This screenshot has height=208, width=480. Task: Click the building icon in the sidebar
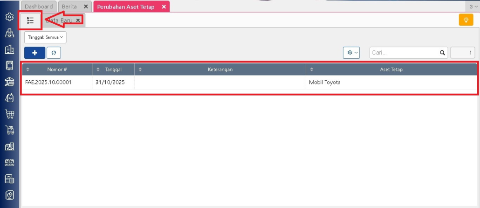pos(9,49)
